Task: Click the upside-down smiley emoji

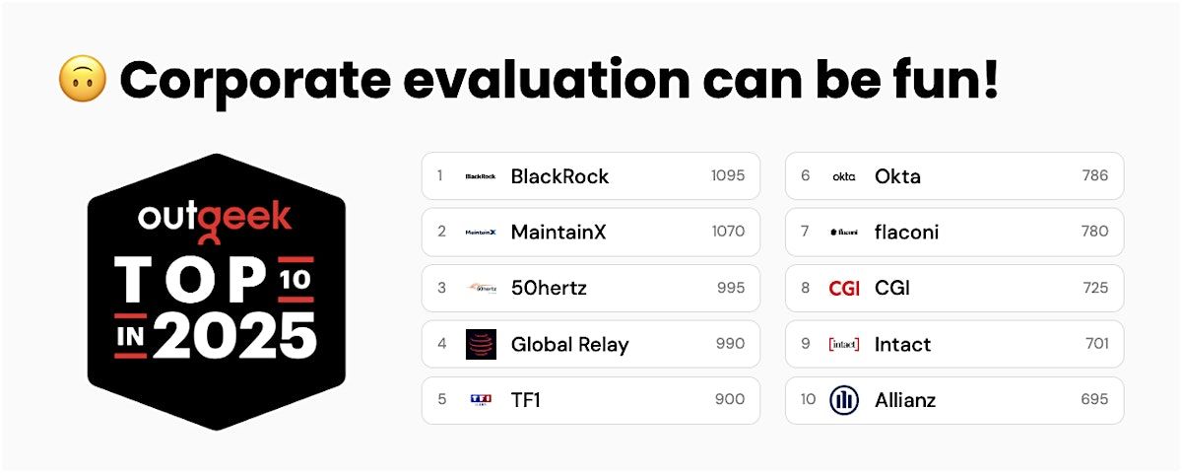Action: (x=83, y=80)
